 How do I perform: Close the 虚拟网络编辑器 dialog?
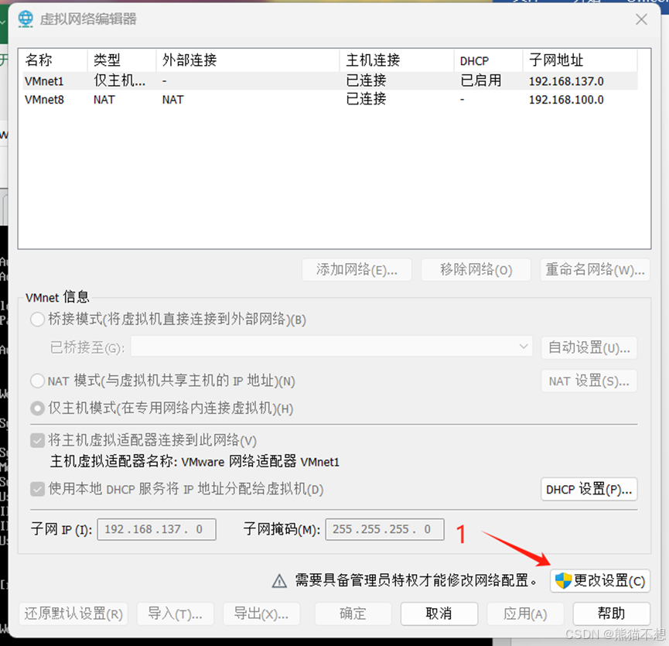pos(641,19)
